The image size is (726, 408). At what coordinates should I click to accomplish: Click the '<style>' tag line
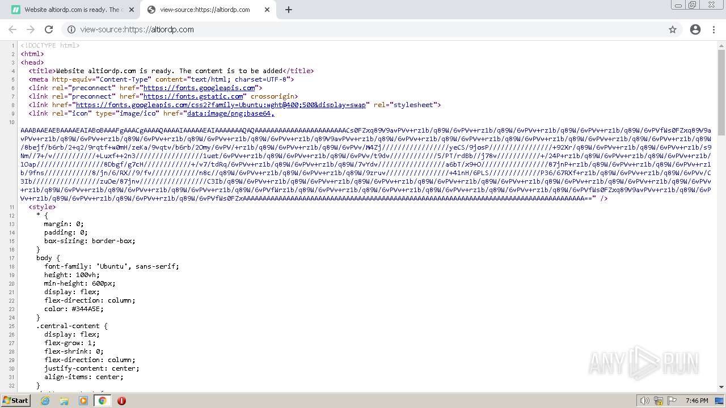pos(42,207)
